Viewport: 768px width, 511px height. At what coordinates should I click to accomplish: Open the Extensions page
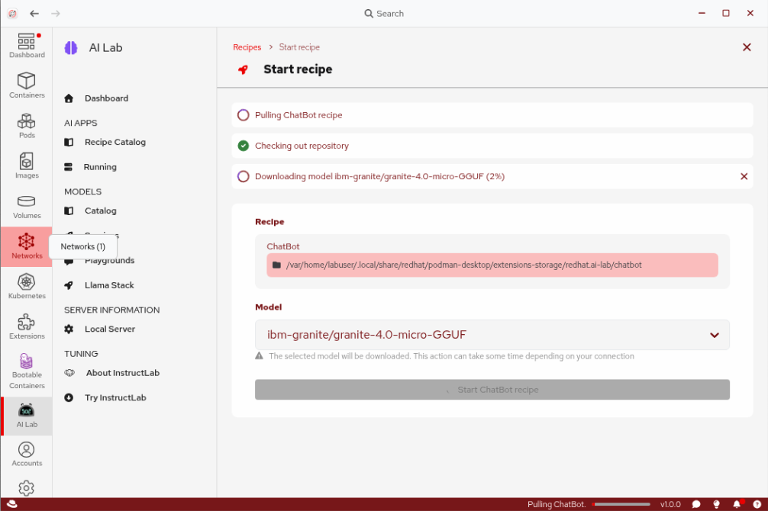click(27, 326)
